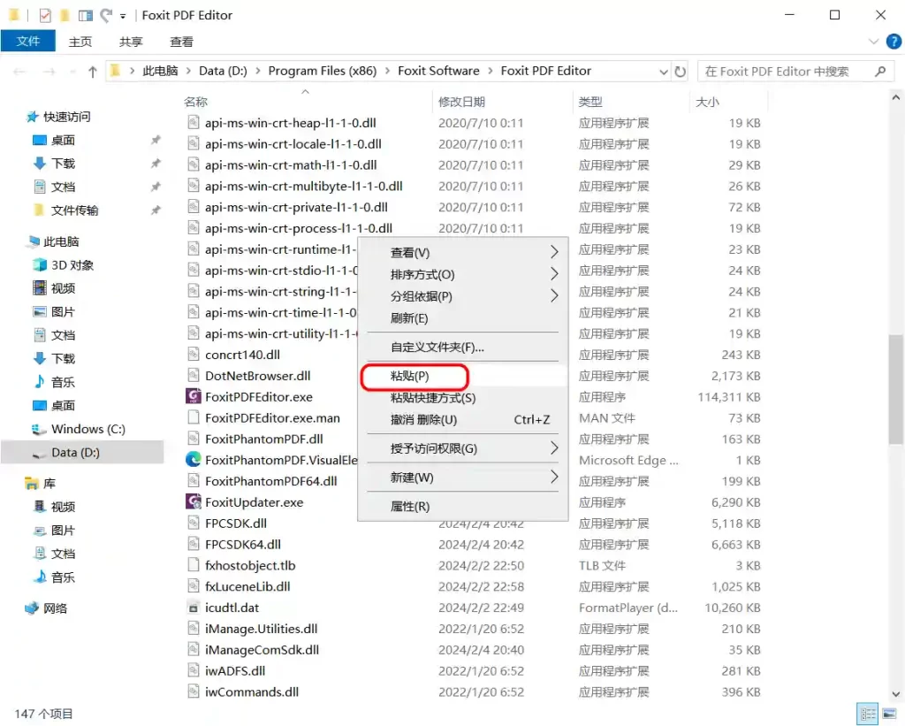Click the Properties checkmark icon in the title bar

coord(45,16)
